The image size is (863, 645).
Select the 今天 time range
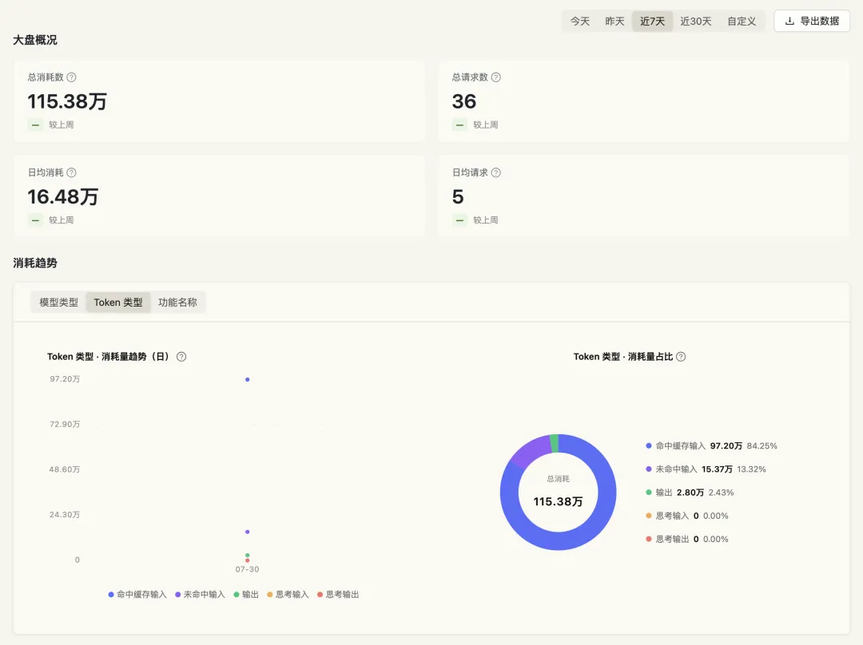point(580,22)
